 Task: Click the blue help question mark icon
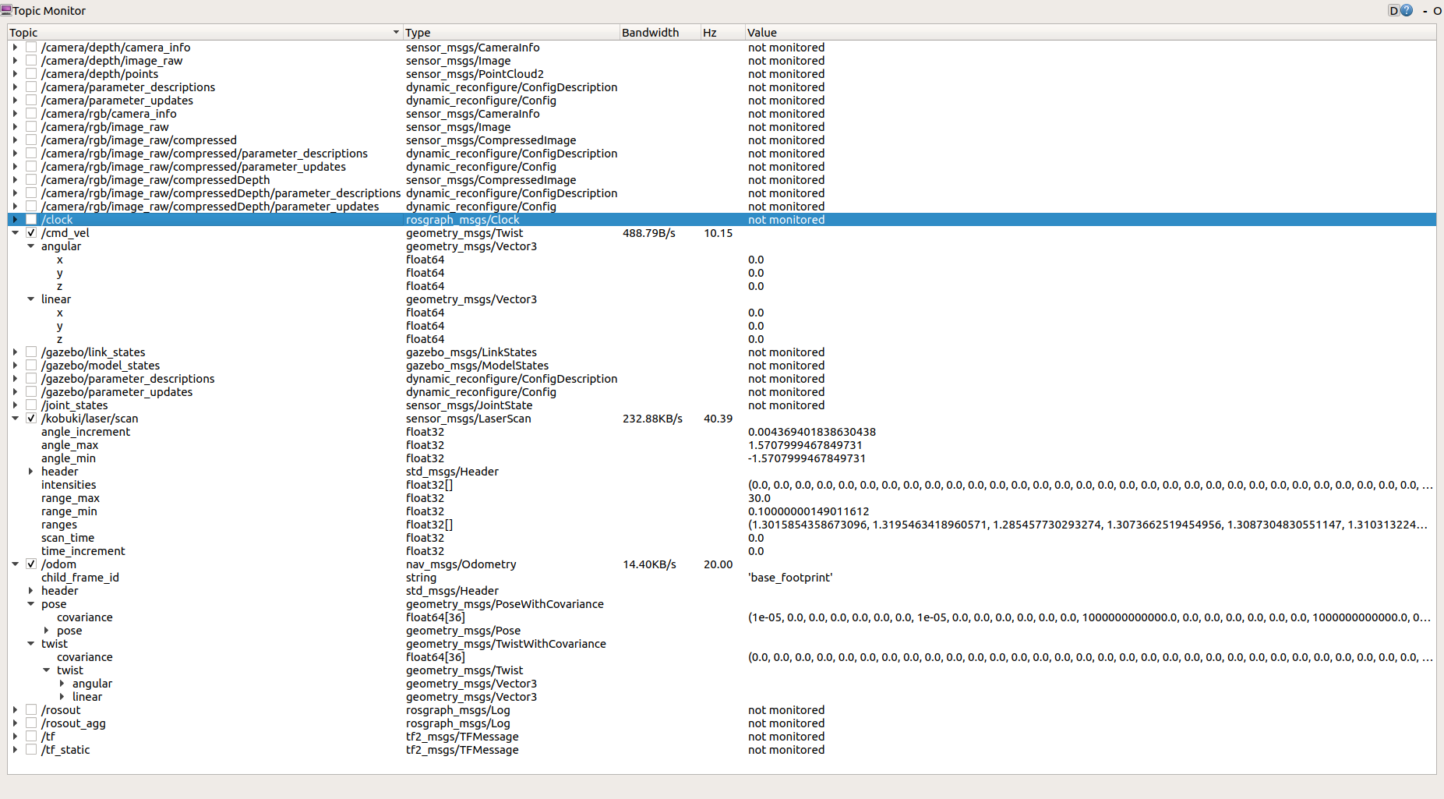pyautogui.click(x=1407, y=11)
